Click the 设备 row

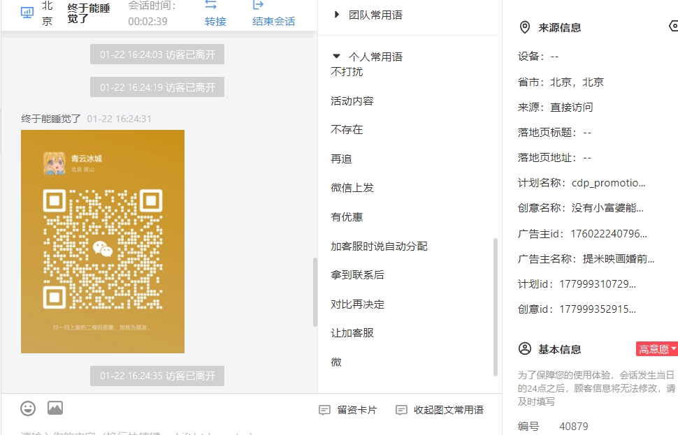(x=538, y=57)
